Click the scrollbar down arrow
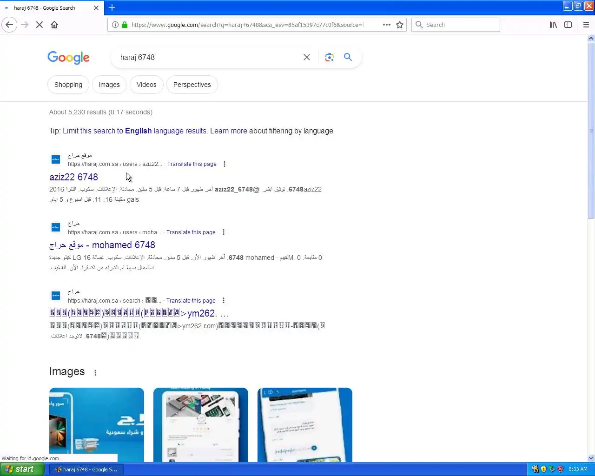 pos(591,458)
